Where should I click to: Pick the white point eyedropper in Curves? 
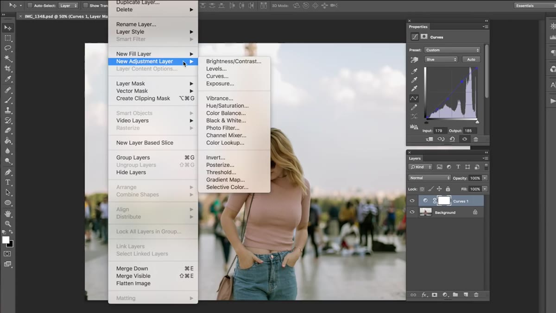click(x=414, y=88)
